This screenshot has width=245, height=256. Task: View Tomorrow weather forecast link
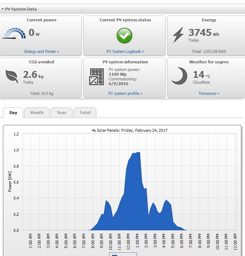click(x=209, y=93)
